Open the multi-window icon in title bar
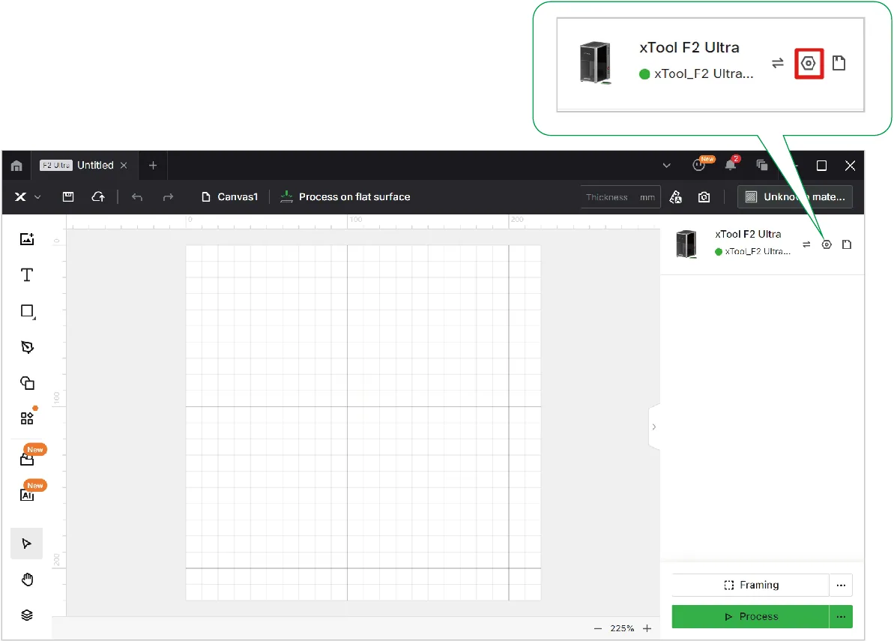The height and width of the screenshot is (641, 894). point(761,165)
